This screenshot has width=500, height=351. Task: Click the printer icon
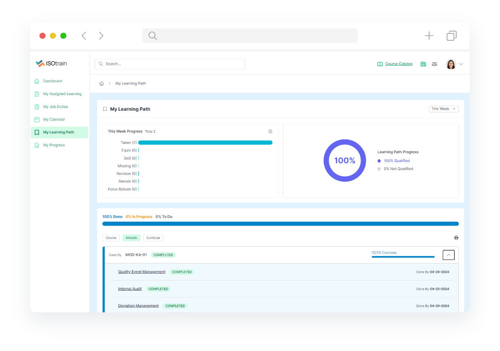tap(456, 238)
